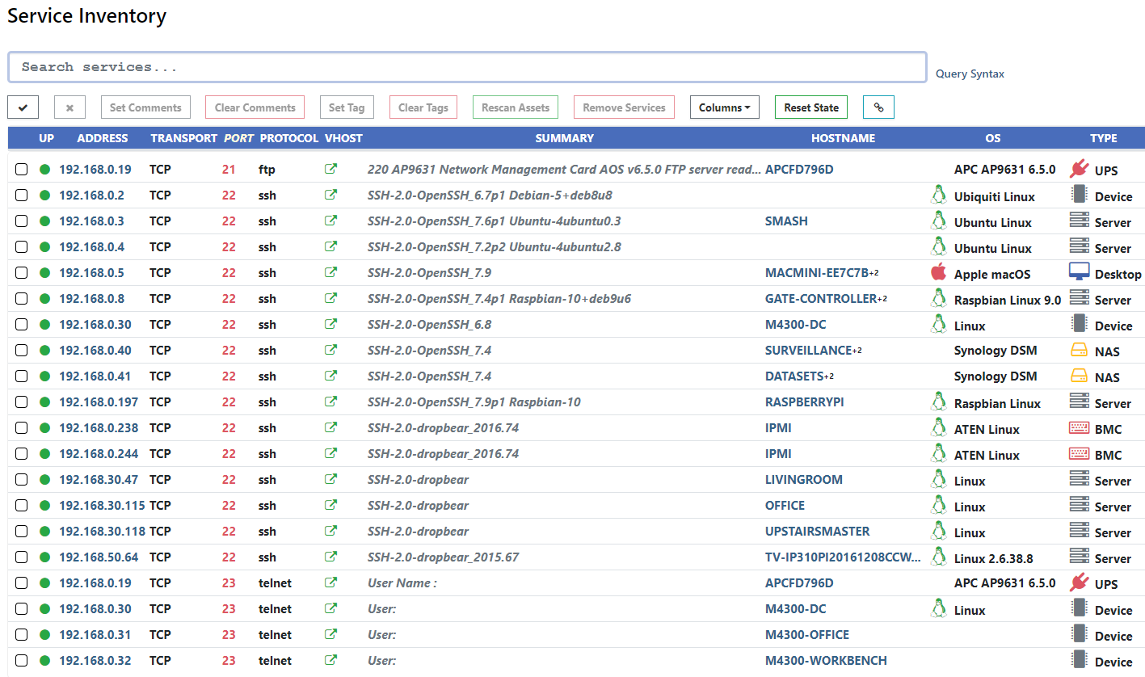Click the NAS icon for SURVEILLANCE row
Viewport: 1145px width, 677px height.
pos(1079,351)
